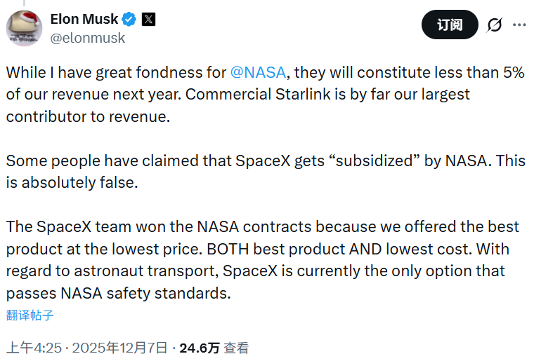Image resolution: width=534 pixels, height=361 pixels.
Task: Click 翻译帖子 to translate the post
Action: pyautogui.click(x=30, y=315)
